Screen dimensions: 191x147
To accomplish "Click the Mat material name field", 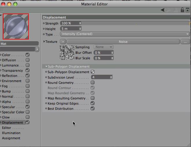I will point(19,44).
